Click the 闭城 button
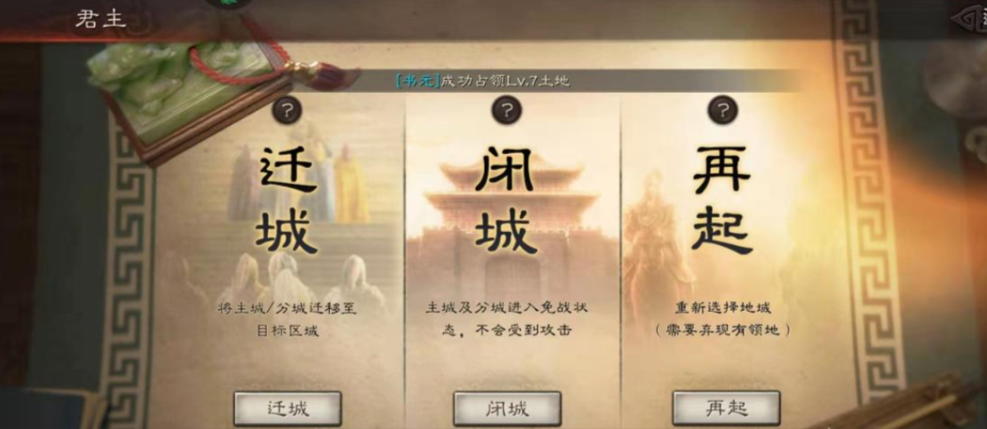The height and width of the screenshot is (429, 987). 507,409
